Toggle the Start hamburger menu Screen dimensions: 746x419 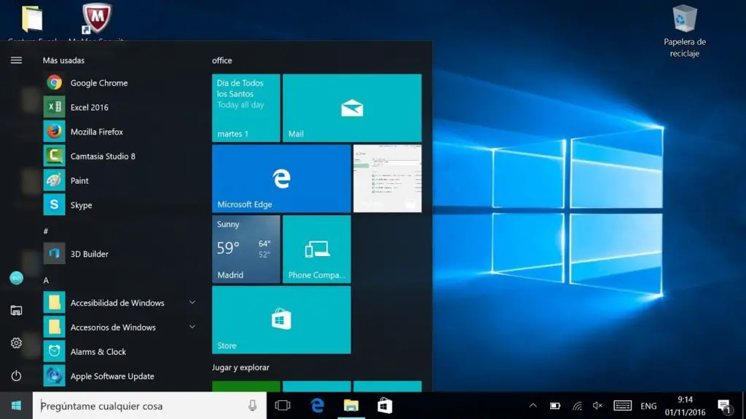click(x=16, y=60)
